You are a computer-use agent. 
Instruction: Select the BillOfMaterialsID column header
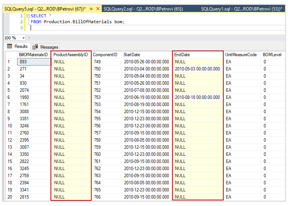[x=33, y=55]
